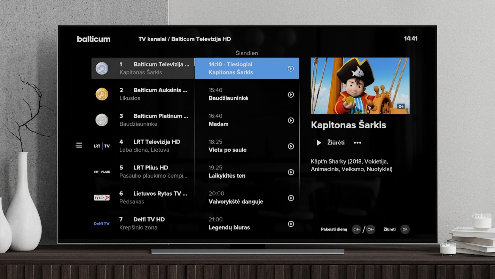Click the Käpt'n Sharky description text
This screenshot has height=279, width=495.
click(x=352, y=165)
